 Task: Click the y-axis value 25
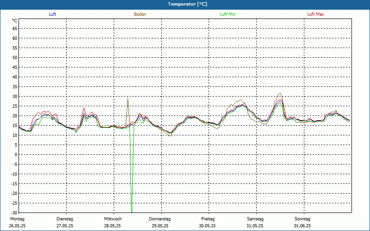(15, 106)
